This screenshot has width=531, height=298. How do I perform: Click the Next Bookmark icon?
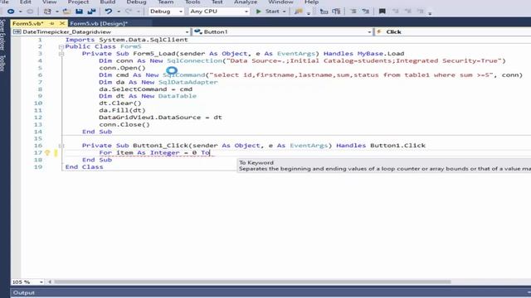click(x=407, y=12)
